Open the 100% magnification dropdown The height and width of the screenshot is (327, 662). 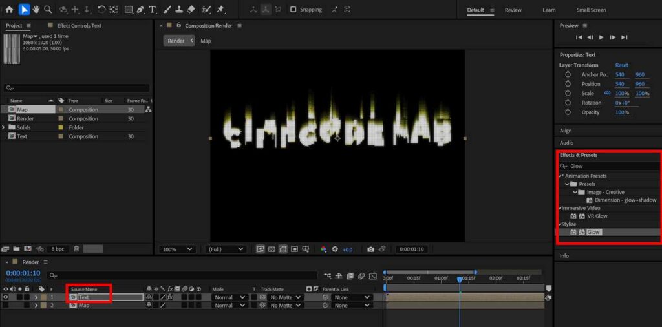click(x=178, y=249)
